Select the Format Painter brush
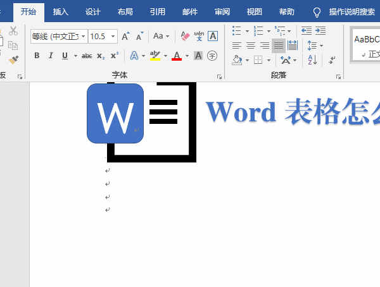 13,59
